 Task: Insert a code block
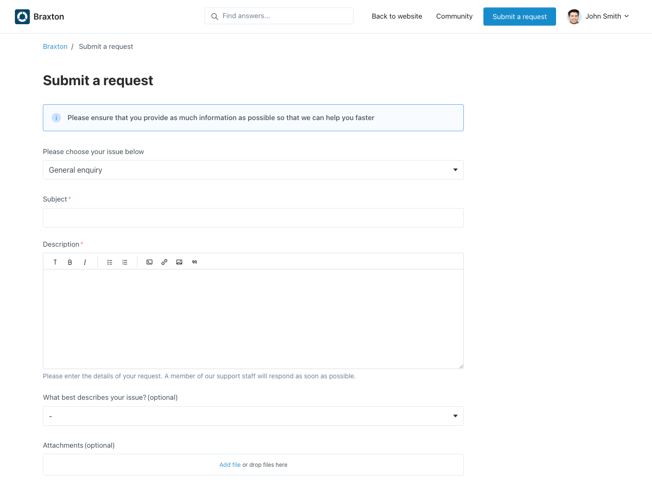pos(149,262)
